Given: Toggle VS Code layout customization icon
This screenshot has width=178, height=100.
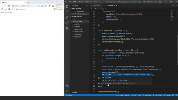Looking at the screenshot, I should (160, 2).
